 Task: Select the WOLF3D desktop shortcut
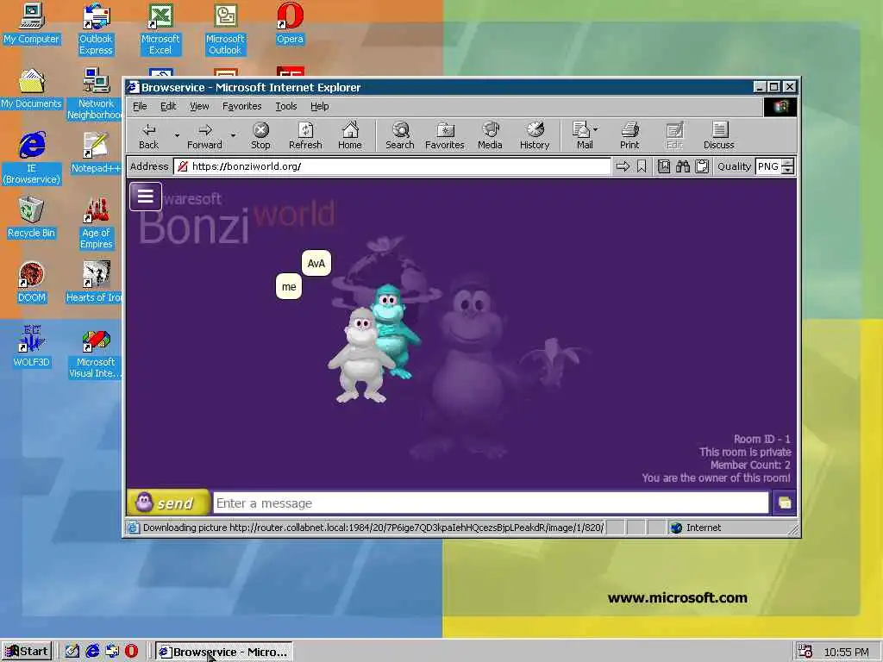click(32, 347)
